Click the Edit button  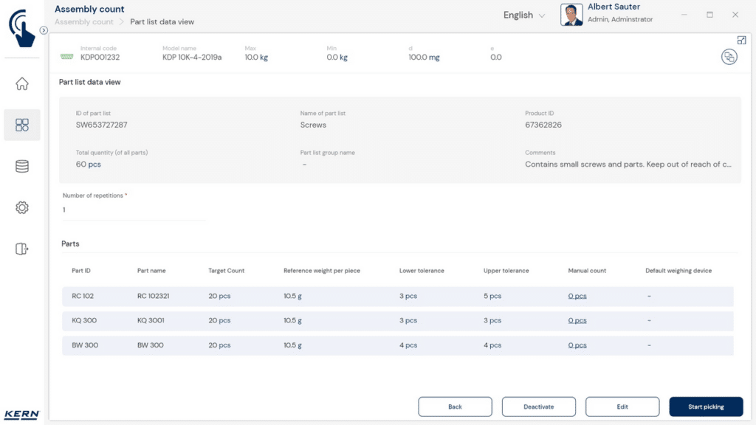622,407
